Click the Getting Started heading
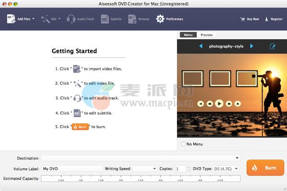Screen dimensions: 287x191 [74, 51]
